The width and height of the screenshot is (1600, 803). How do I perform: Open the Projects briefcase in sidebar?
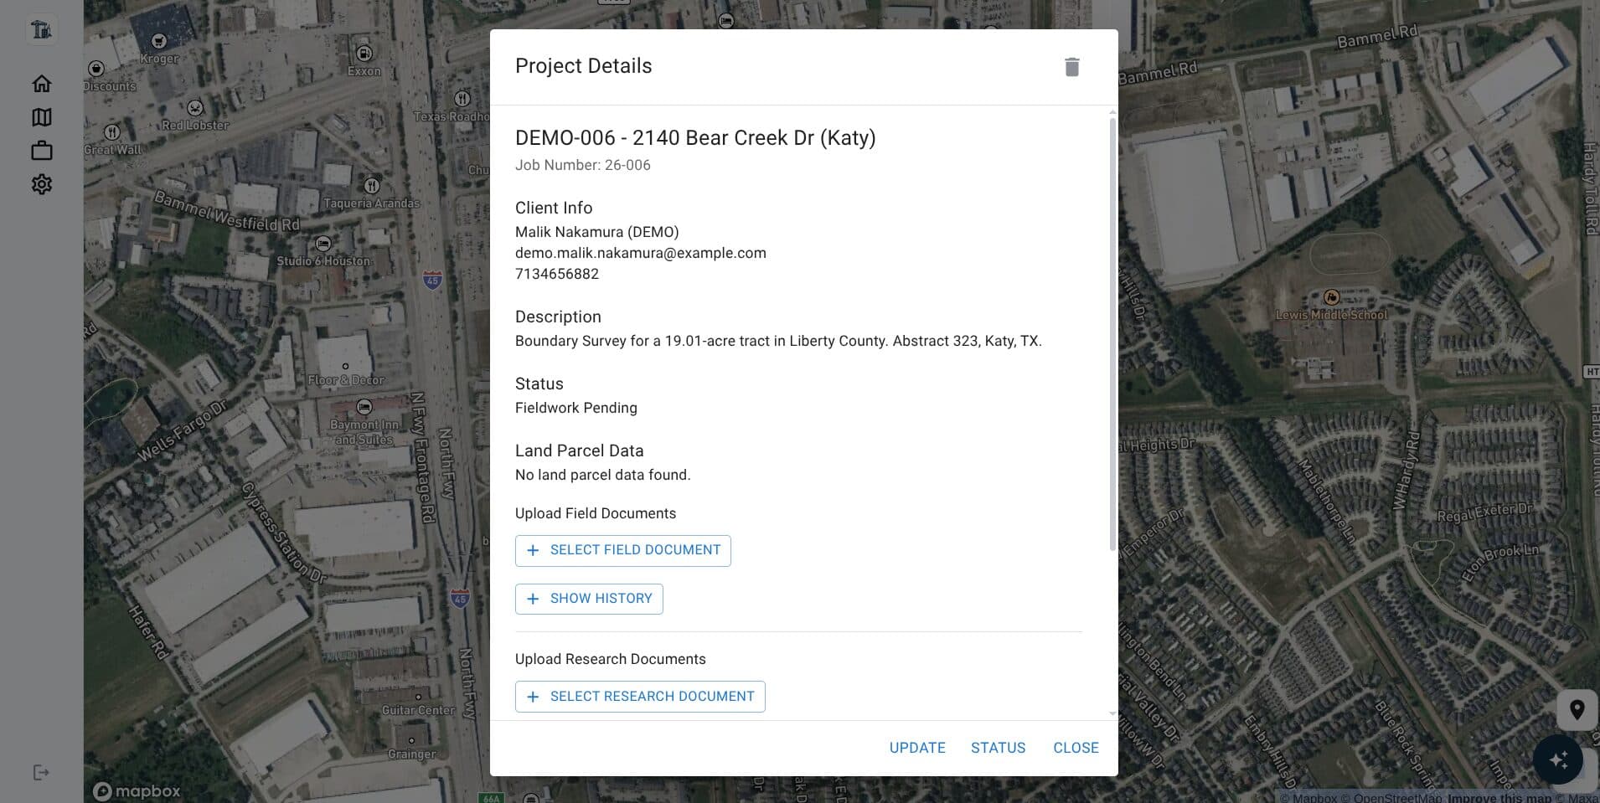(41, 151)
